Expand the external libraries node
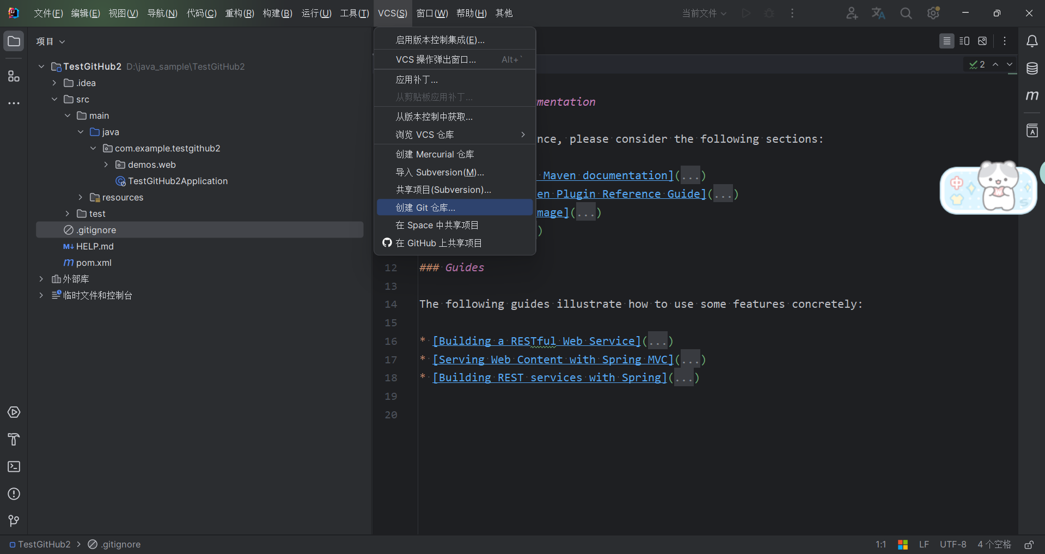 pyautogui.click(x=41, y=279)
